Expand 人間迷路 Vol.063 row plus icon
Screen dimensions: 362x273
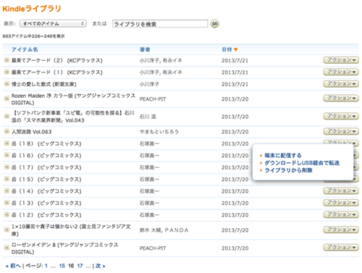pos(7,132)
